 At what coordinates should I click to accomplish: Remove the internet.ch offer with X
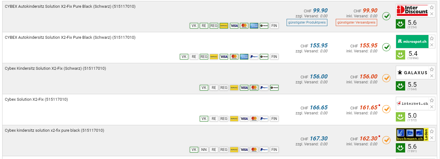click(432, 107)
